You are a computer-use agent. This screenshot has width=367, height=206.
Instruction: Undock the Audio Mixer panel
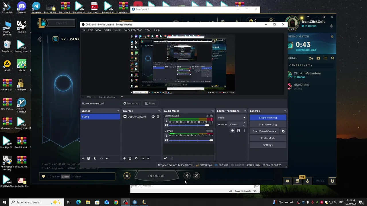coord(212,111)
